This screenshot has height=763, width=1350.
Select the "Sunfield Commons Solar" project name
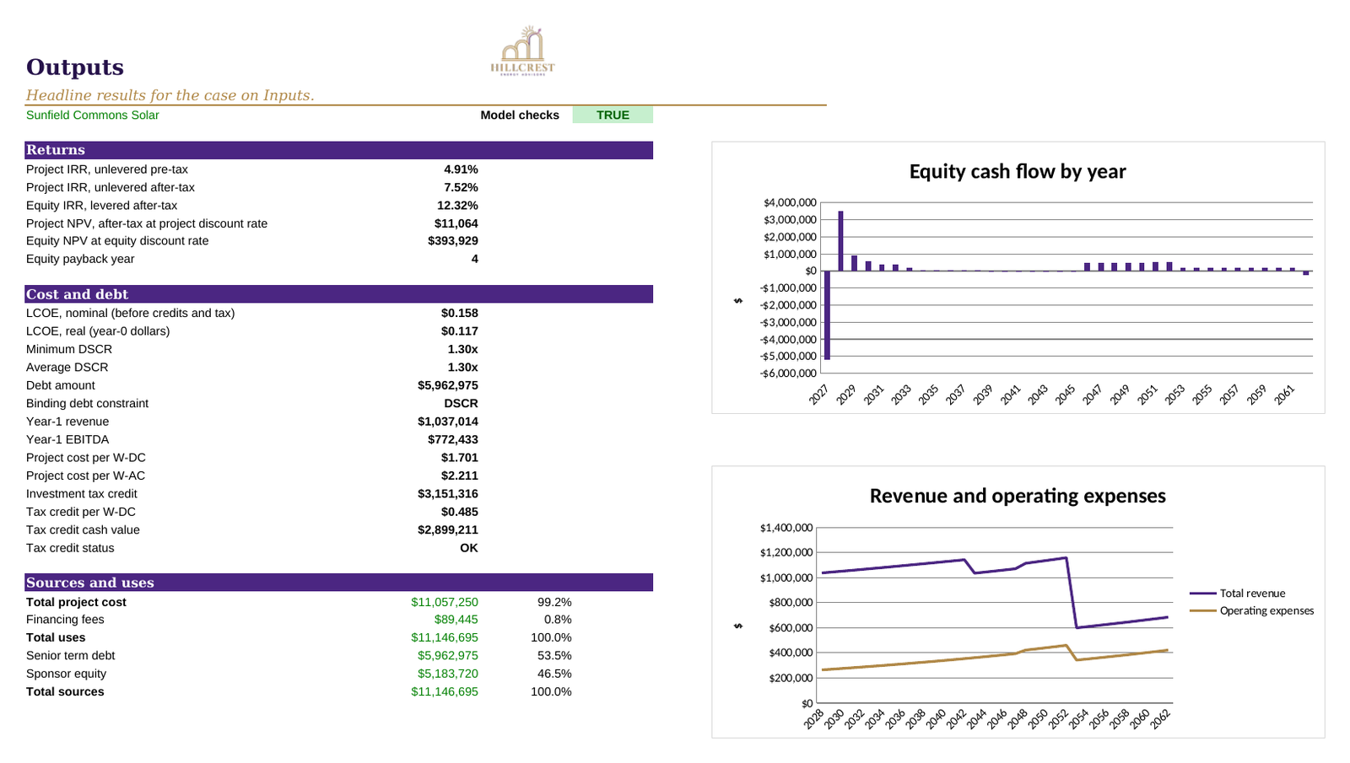[x=93, y=116]
